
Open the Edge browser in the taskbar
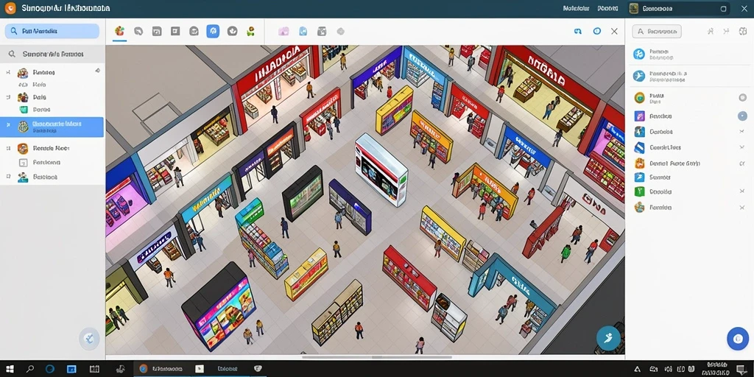(49, 369)
